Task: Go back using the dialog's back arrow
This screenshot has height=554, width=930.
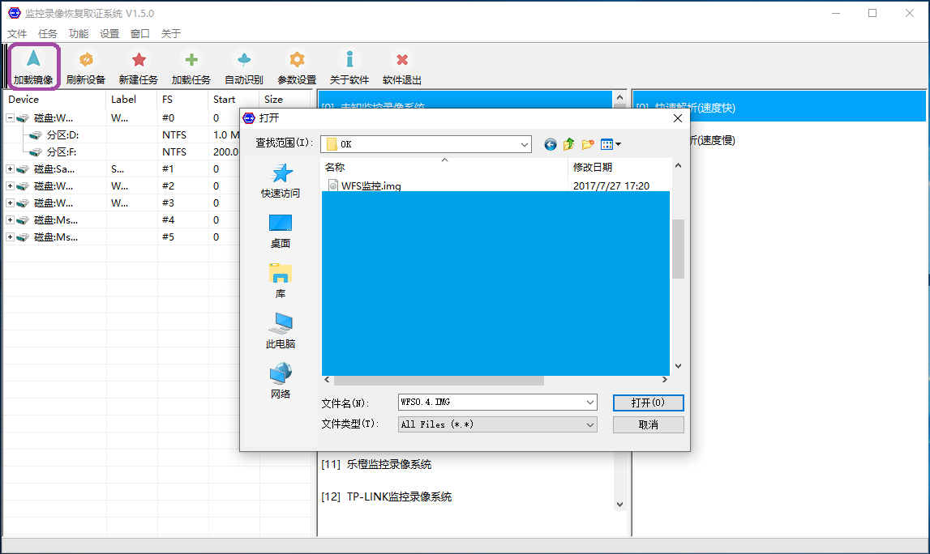Action: click(551, 144)
